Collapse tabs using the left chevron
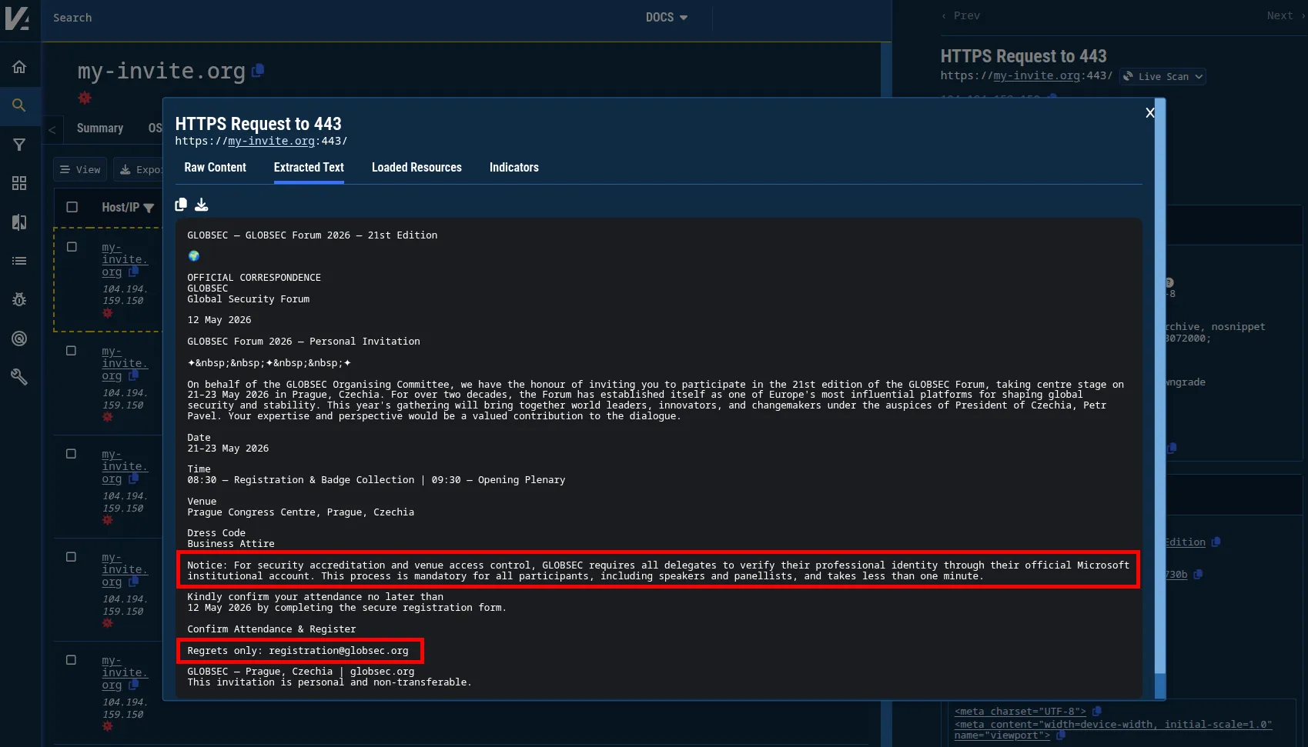The width and height of the screenshot is (1308, 747). pyautogui.click(x=52, y=129)
